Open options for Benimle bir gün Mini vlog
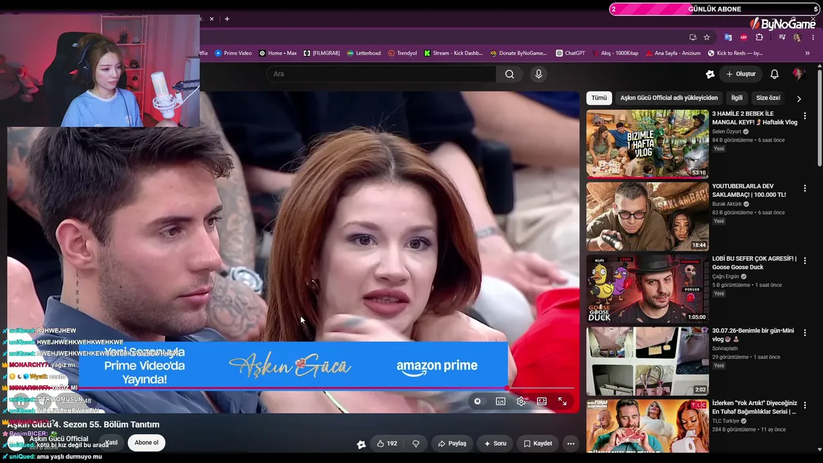Image resolution: width=823 pixels, height=463 pixels. (x=804, y=333)
